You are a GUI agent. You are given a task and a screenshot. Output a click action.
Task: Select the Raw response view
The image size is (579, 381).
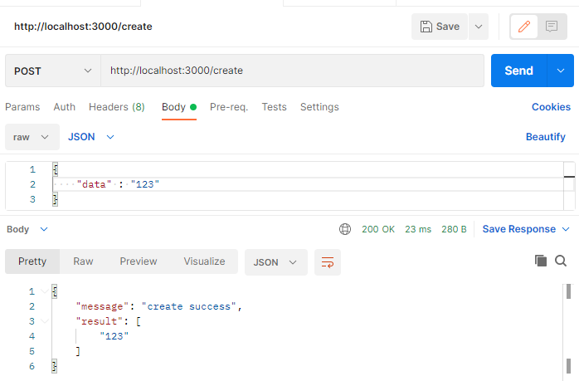pyautogui.click(x=83, y=261)
